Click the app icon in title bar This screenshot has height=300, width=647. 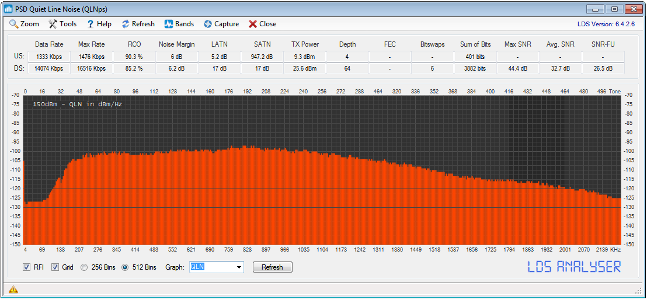pyautogui.click(x=9, y=9)
